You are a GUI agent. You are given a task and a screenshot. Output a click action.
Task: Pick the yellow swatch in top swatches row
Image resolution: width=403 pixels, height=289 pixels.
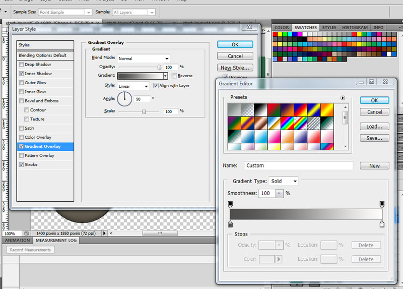280,34
